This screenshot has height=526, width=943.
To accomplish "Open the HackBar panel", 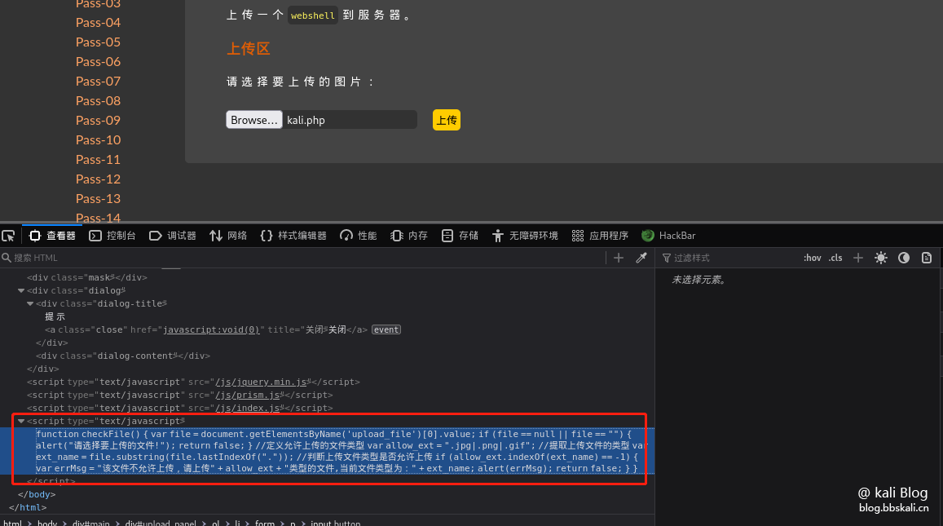I will (x=668, y=236).
